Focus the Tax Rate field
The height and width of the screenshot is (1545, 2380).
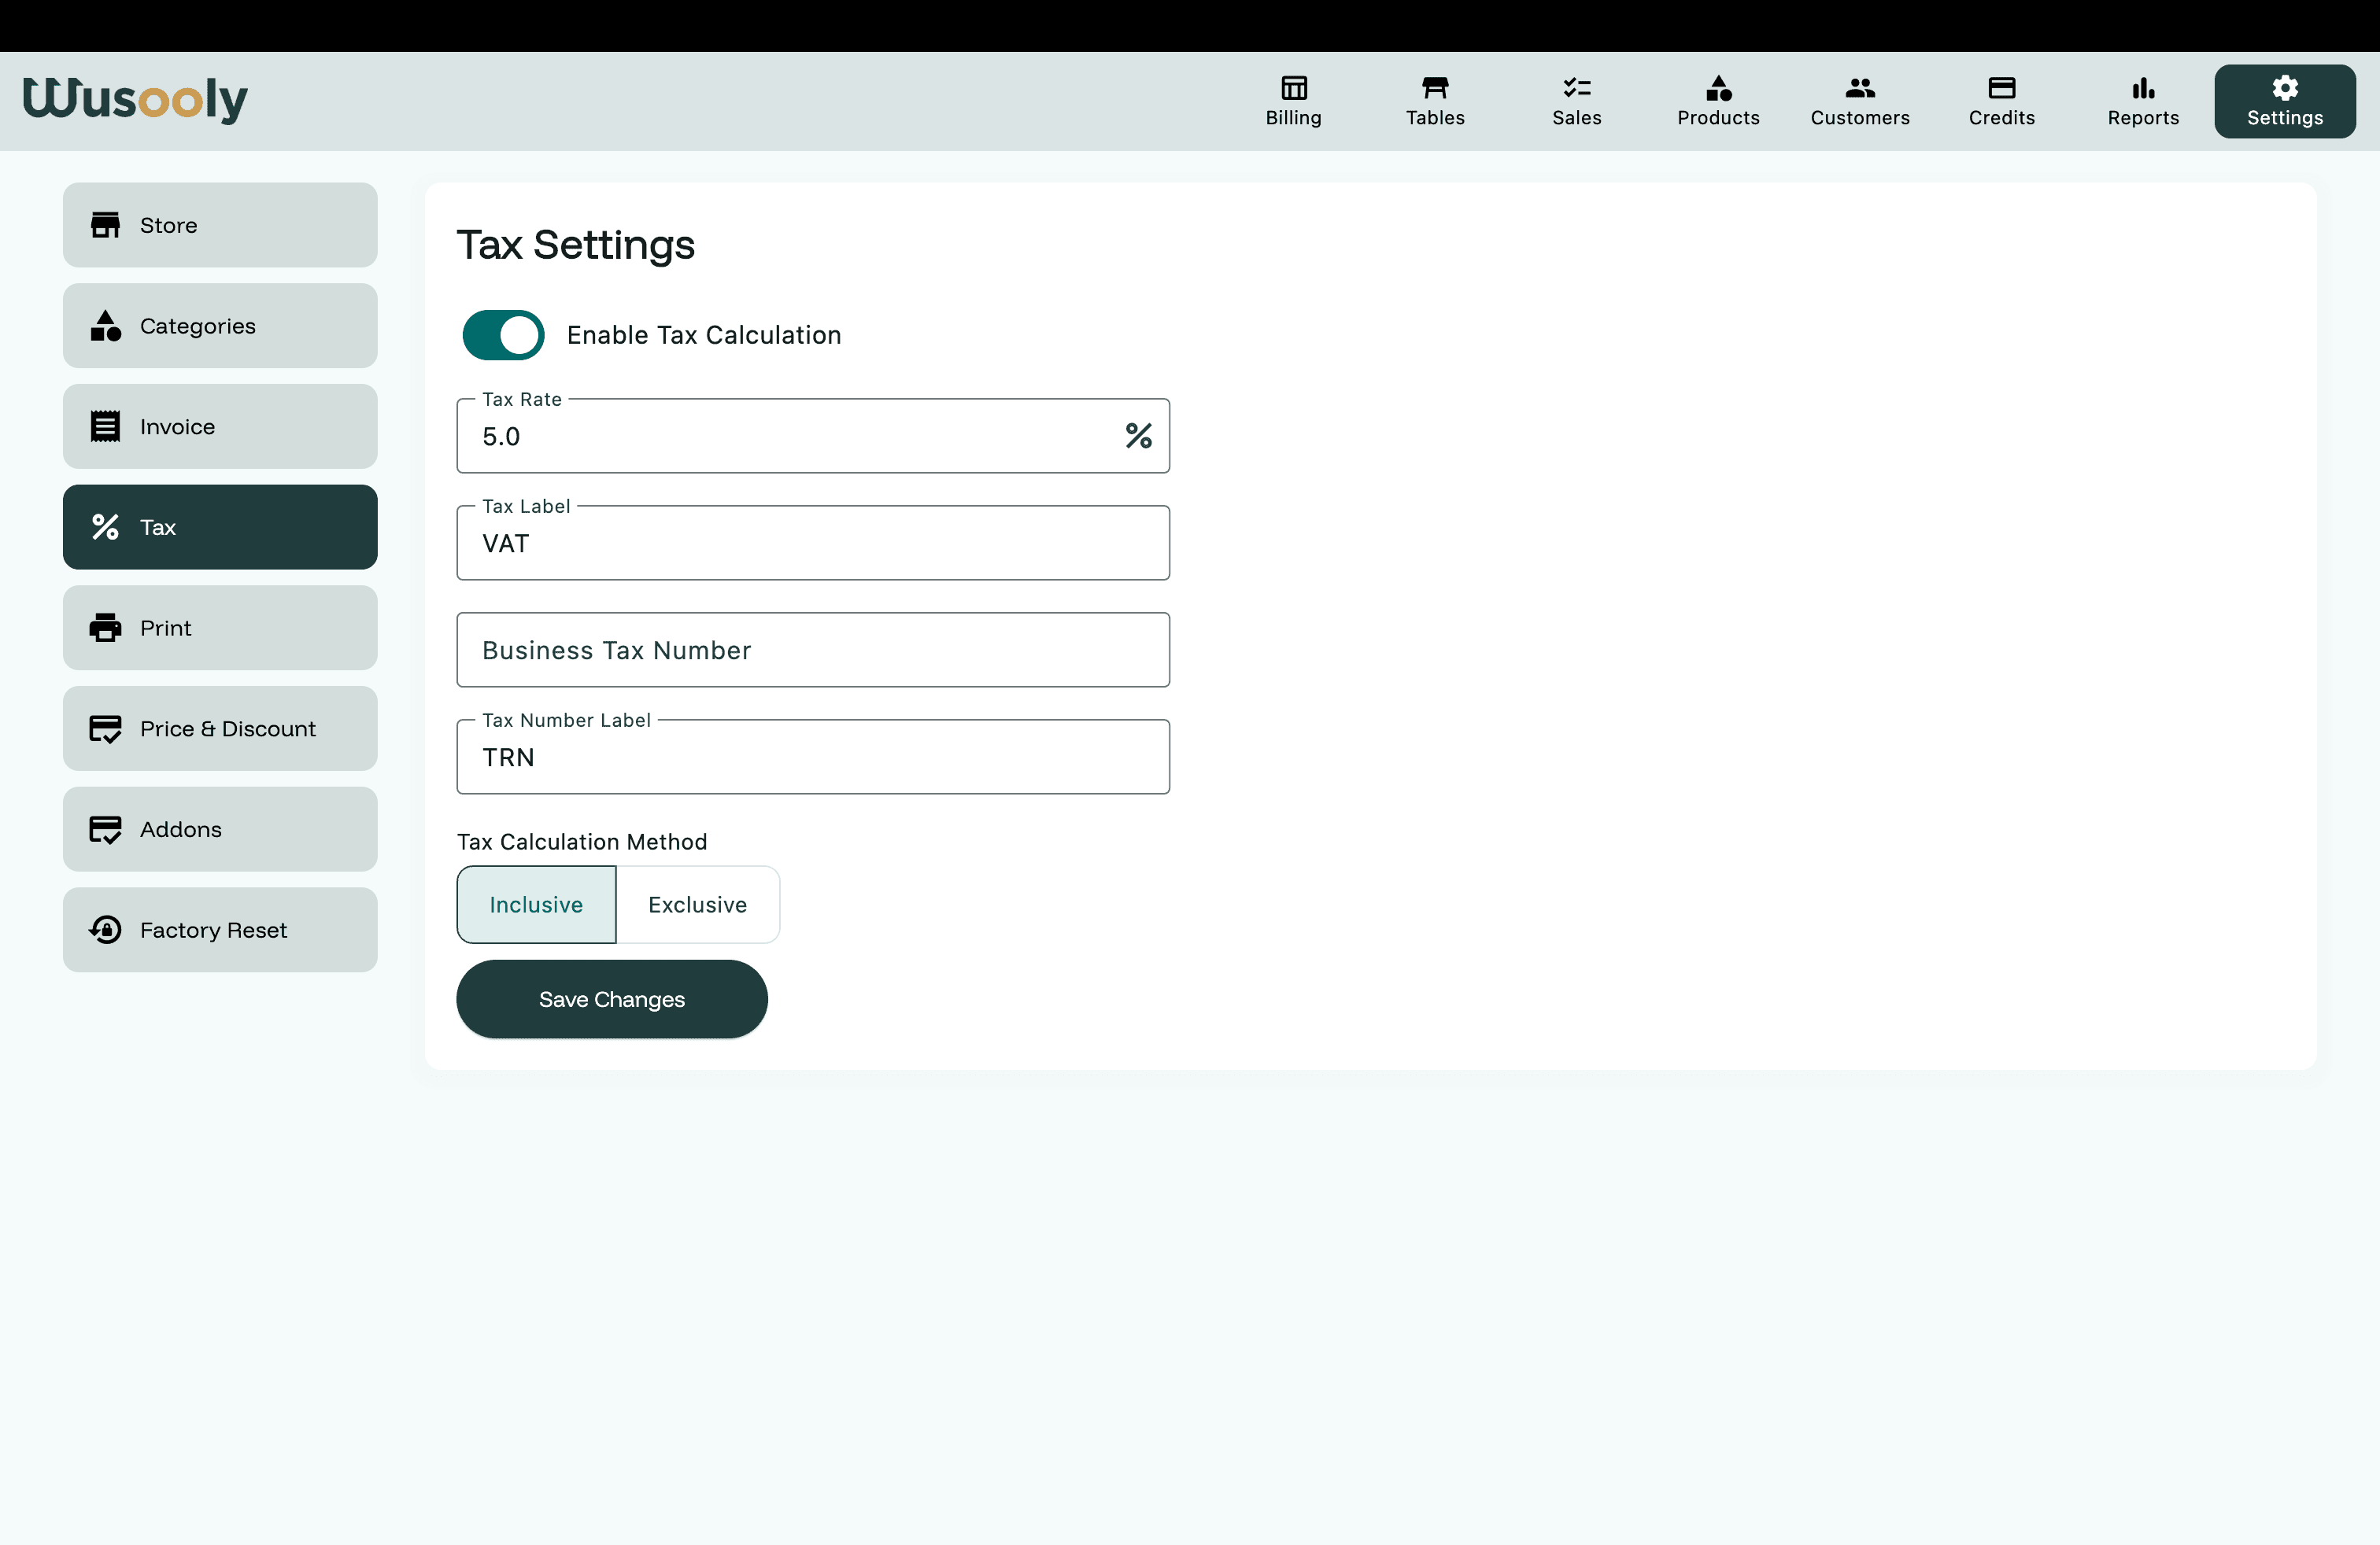click(x=790, y=437)
